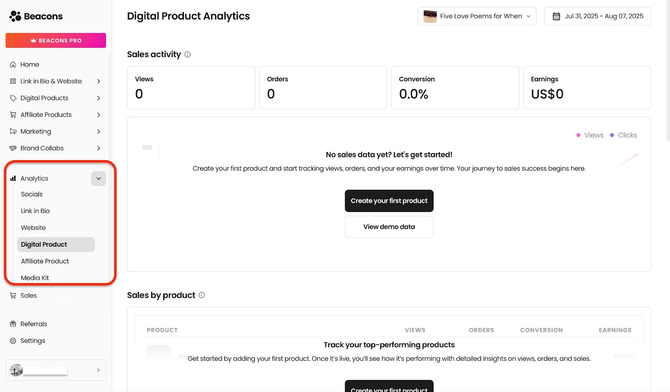The width and height of the screenshot is (670, 392).
Task: Click the Beacons logo icon
Action: (x=15, y=16)
